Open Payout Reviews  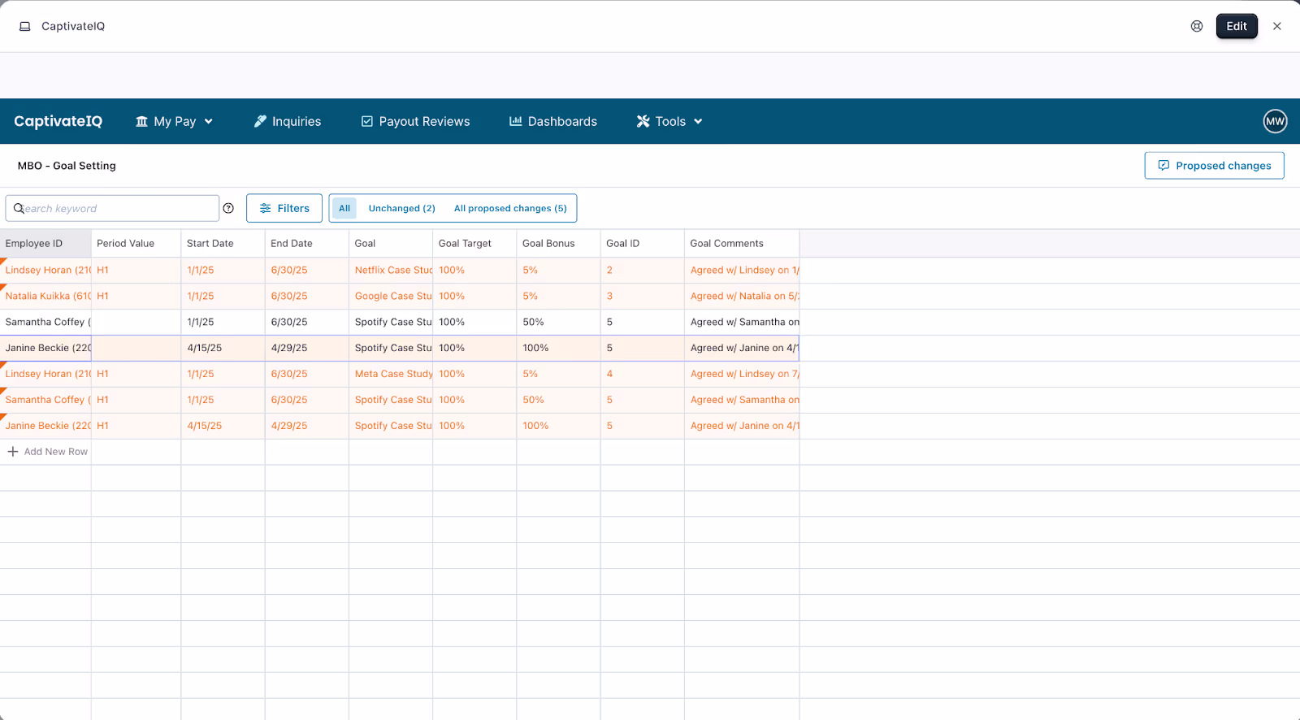click(415, 121)
